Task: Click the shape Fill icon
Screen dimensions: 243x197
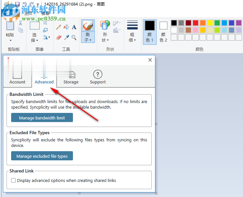Action: [116, 30]
